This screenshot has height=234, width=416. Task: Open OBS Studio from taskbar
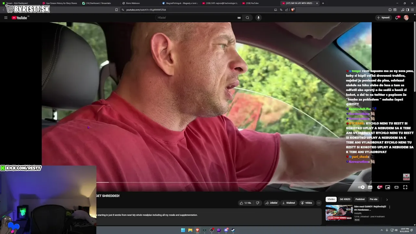tap(212, 230)
